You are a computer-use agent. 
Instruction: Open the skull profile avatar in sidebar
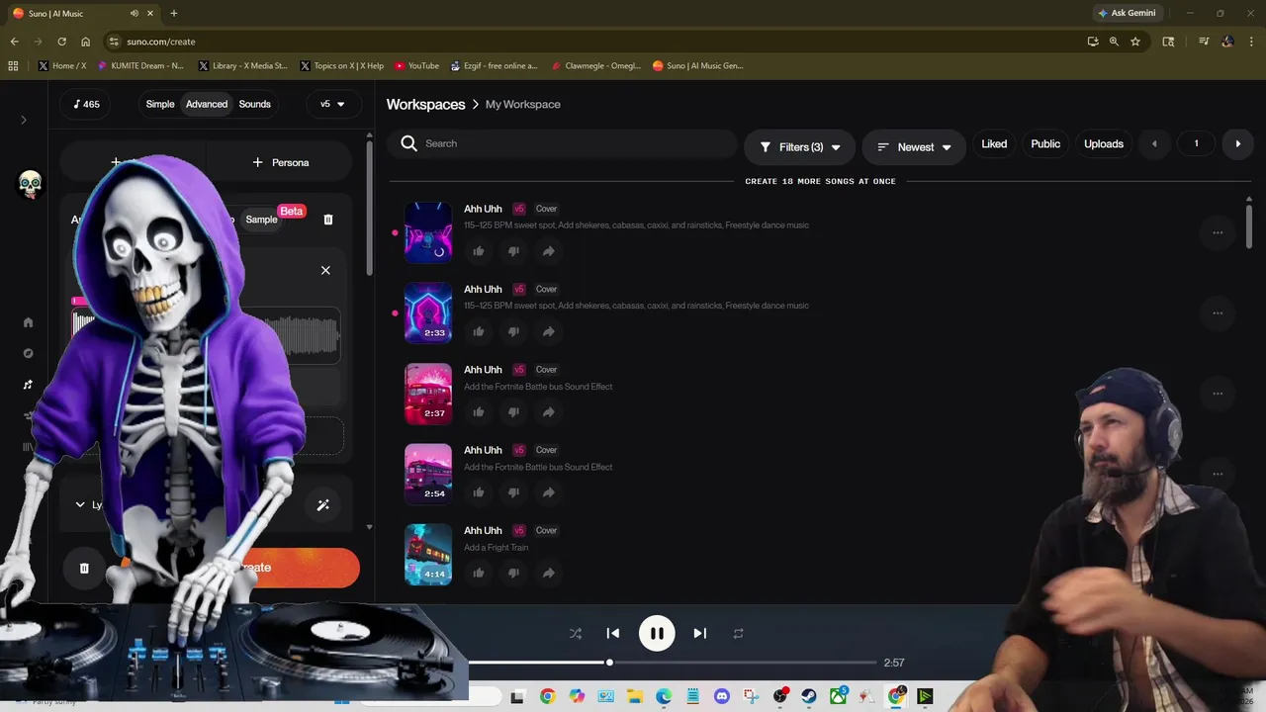tap(30, 184)
